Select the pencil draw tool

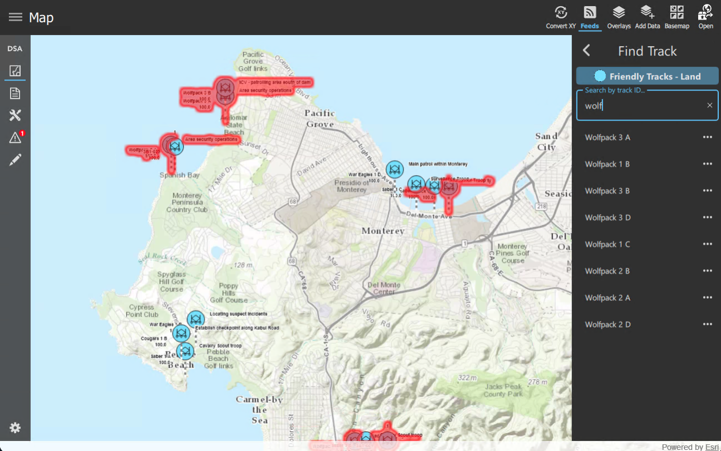(15, 160)
